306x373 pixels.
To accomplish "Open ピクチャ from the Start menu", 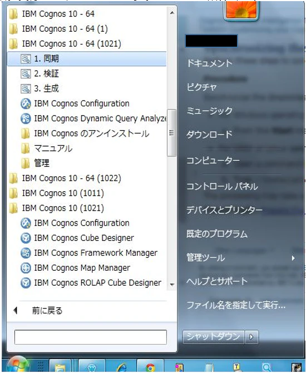I will coord(202,87).
